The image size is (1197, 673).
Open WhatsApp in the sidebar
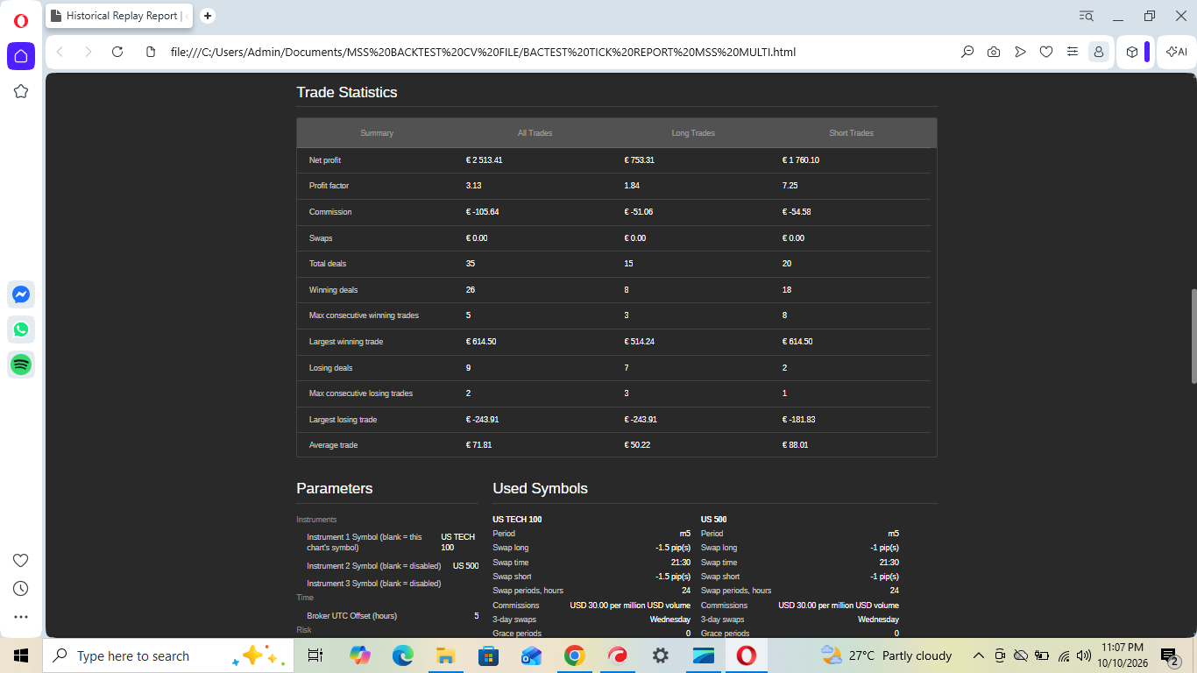(x=21, y=329)
